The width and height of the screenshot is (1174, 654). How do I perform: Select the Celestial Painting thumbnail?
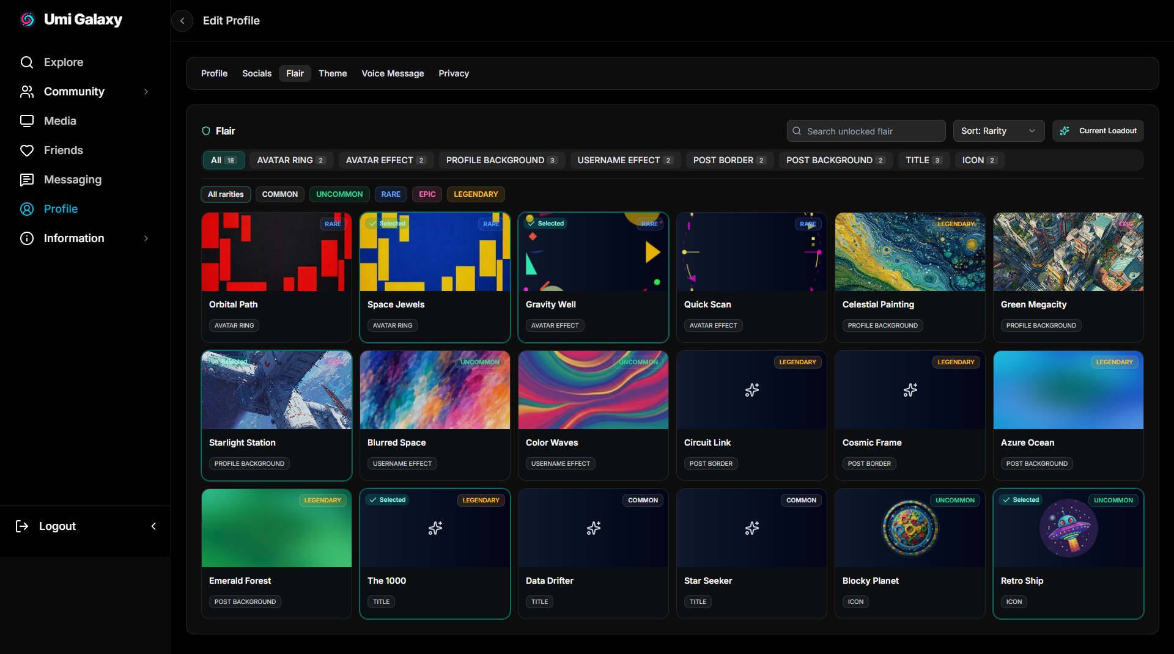click(910, 252)
